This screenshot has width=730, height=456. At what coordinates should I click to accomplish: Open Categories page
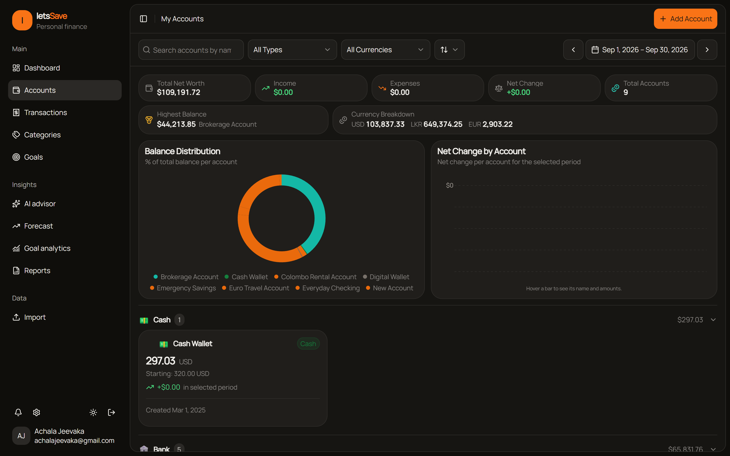(65, 135)
